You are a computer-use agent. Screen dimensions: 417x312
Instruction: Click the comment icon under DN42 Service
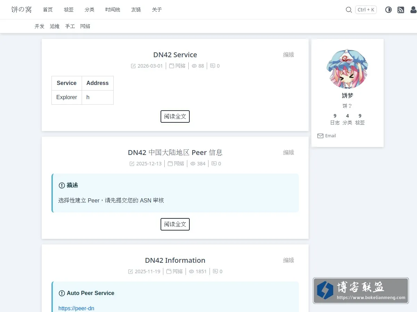tap(213, 66)
